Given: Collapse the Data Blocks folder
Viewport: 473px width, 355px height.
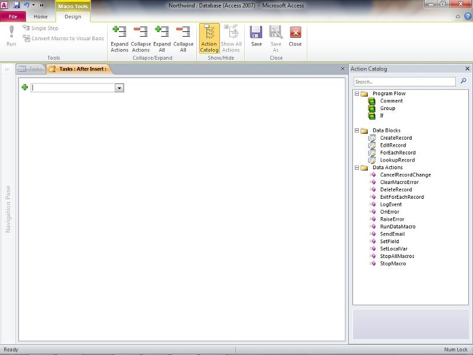Looking at the screenshot, I should click(357, 131).
